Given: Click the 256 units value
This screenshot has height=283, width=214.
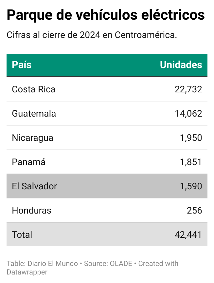Looking at the screenshot, I should pyautogui.click(x=194, y=210).
